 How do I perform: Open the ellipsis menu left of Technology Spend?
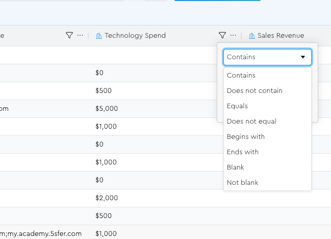(x=80, y=35)
